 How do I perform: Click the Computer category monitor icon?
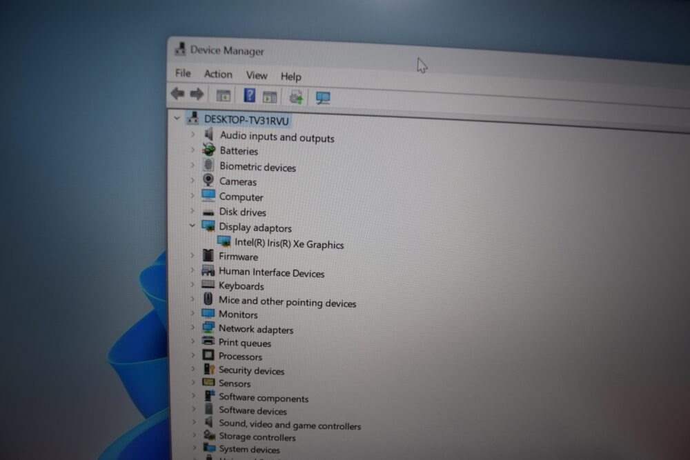click(x=208, y=194)
